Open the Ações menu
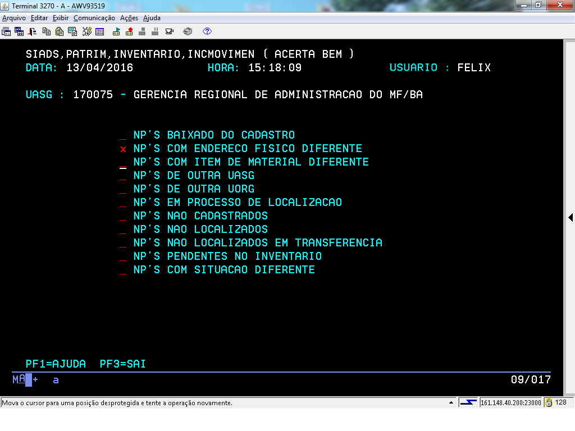 (x=129, y=18)
